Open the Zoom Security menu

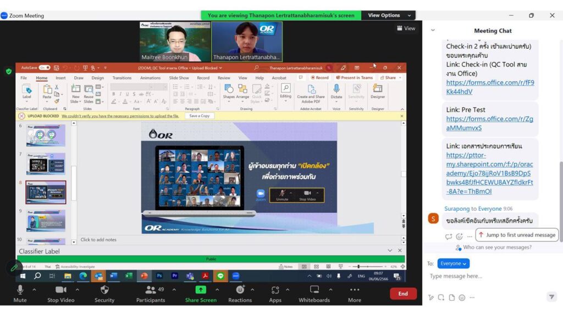(104, 294)
